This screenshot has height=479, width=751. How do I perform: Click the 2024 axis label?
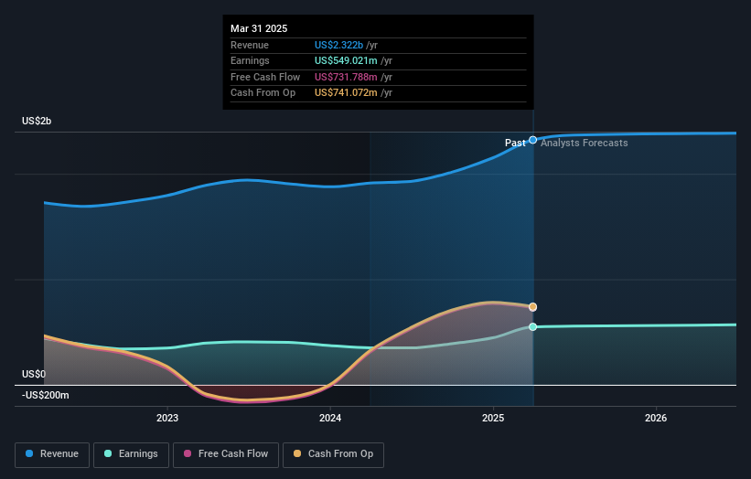coord(330,419)
